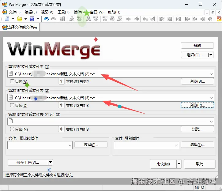Click the Copy to Right arrow icon
The image size is (222, 191).
point(129,19)
